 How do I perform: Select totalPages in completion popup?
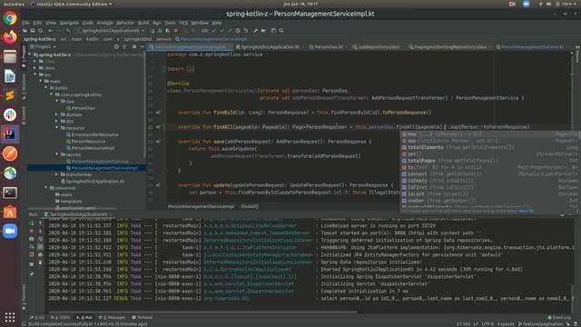point(490,161)
